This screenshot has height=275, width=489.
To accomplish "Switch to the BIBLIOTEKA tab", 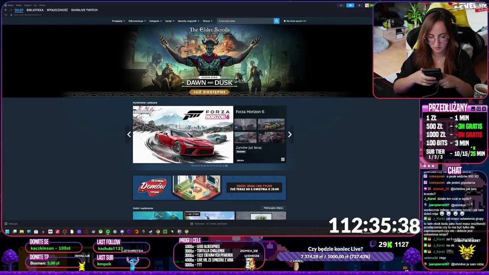I will (x=35, y=10).
